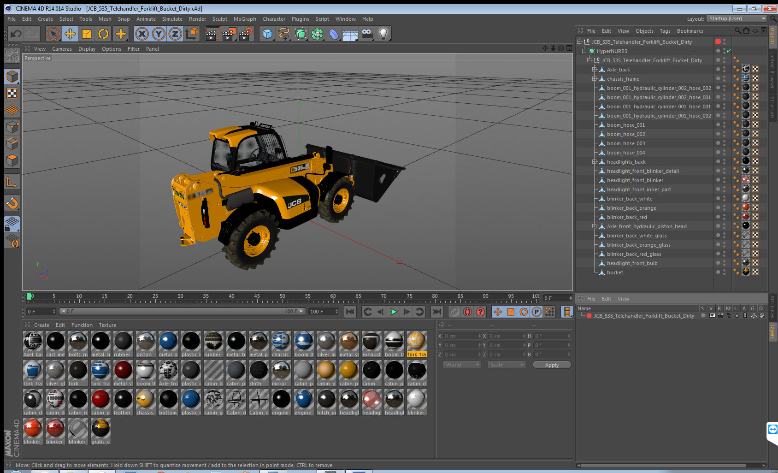Collapse the root JCB_535 object node

click(579, 41)
